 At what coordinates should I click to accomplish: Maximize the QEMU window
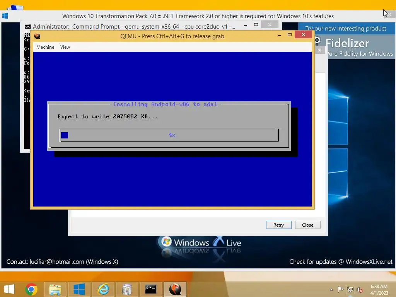tap(290, 34)
